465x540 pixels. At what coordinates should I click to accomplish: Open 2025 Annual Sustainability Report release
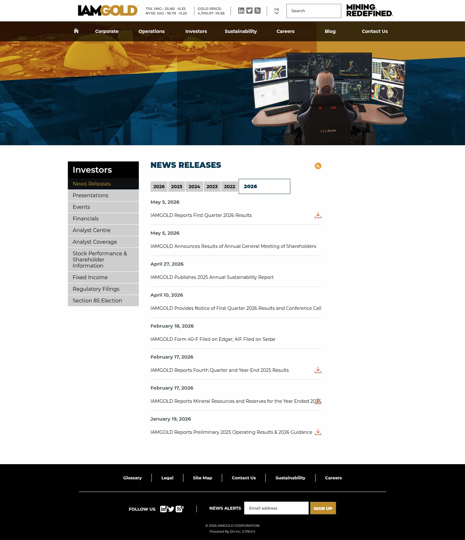pyautogui.click(x=212, y=277)
